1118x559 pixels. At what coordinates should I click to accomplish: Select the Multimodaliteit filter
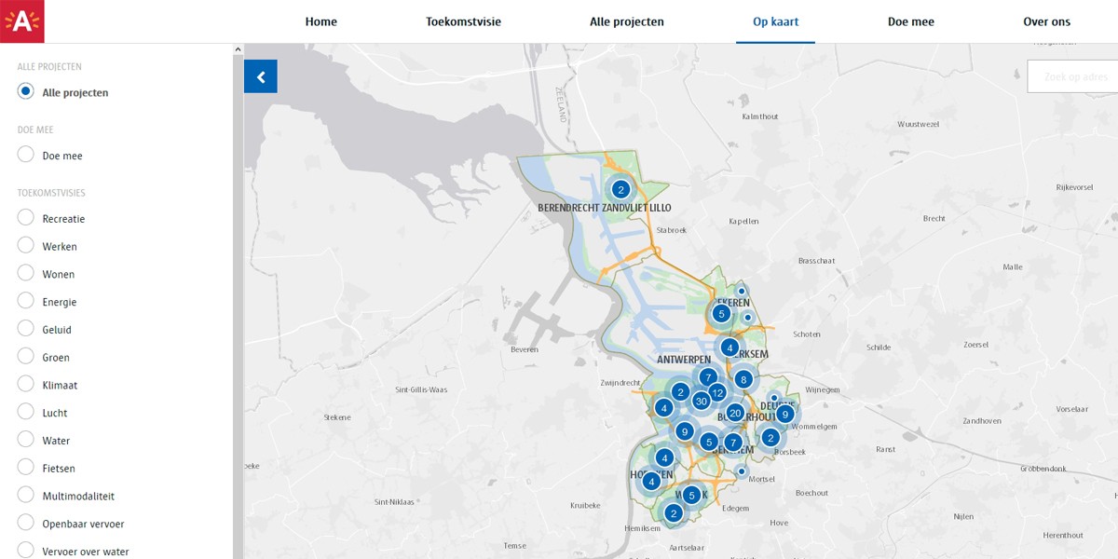point(26,496)
